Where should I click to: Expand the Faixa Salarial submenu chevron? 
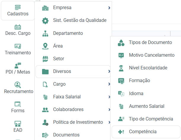109,97
